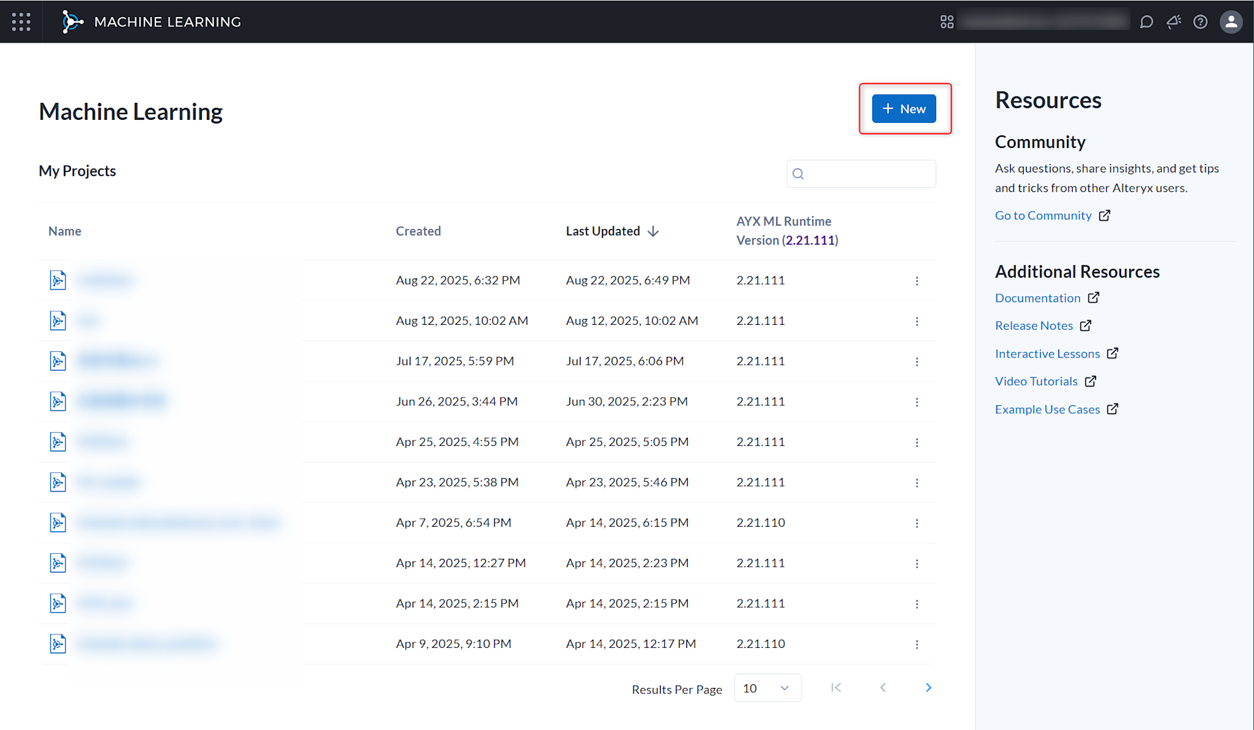
Task: Go to the first page of results
Action: coord(836,688)
